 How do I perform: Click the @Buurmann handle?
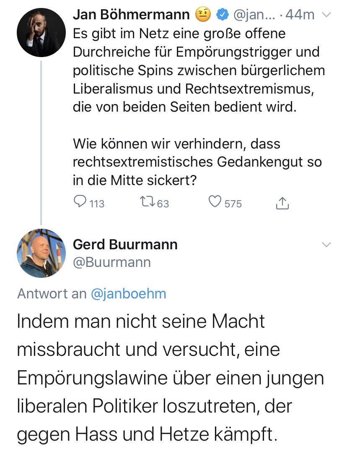point(111,262)
